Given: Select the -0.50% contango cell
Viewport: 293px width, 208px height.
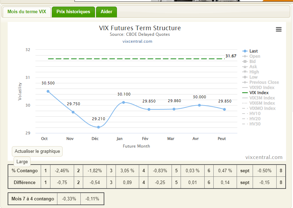Looking at the screenshot, I should pos(264,171).
